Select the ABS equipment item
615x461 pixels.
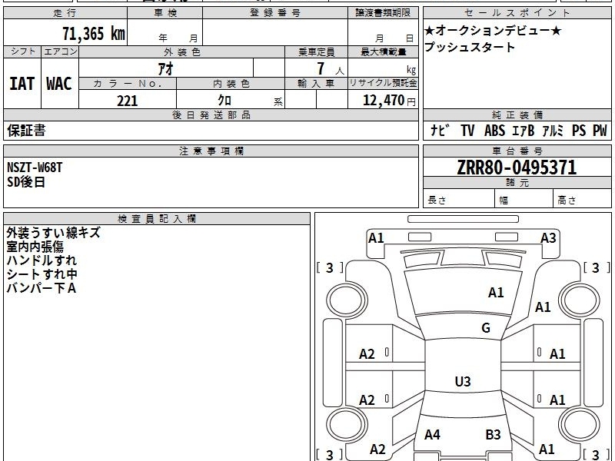(x=494, y=131)
